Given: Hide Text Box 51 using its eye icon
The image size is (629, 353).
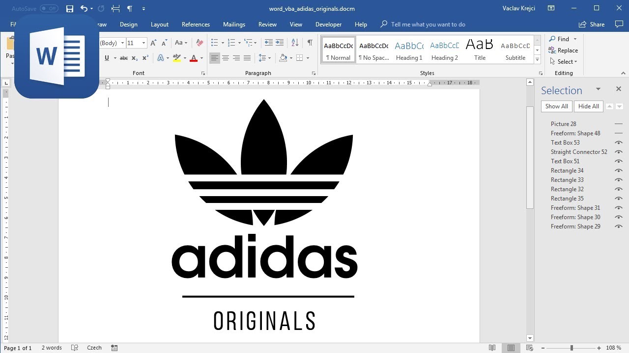Looking at the screenshot, I should point(619,161).
